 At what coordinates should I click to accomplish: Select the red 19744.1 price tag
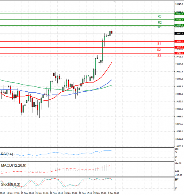[x=179, y=53]
